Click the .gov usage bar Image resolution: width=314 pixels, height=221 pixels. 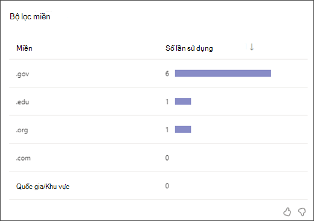(x=223, y=73)
